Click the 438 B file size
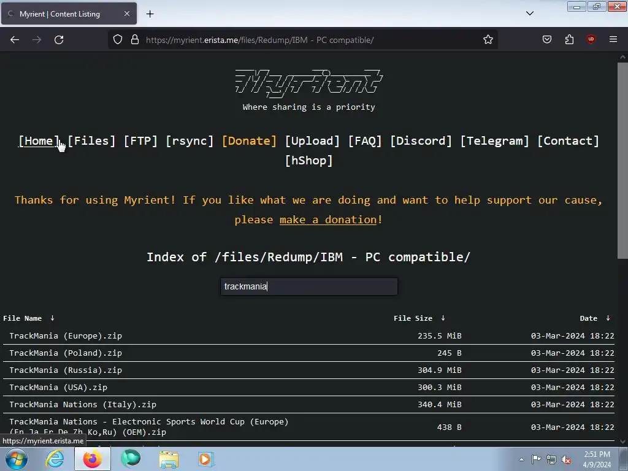 coord(450,427)
